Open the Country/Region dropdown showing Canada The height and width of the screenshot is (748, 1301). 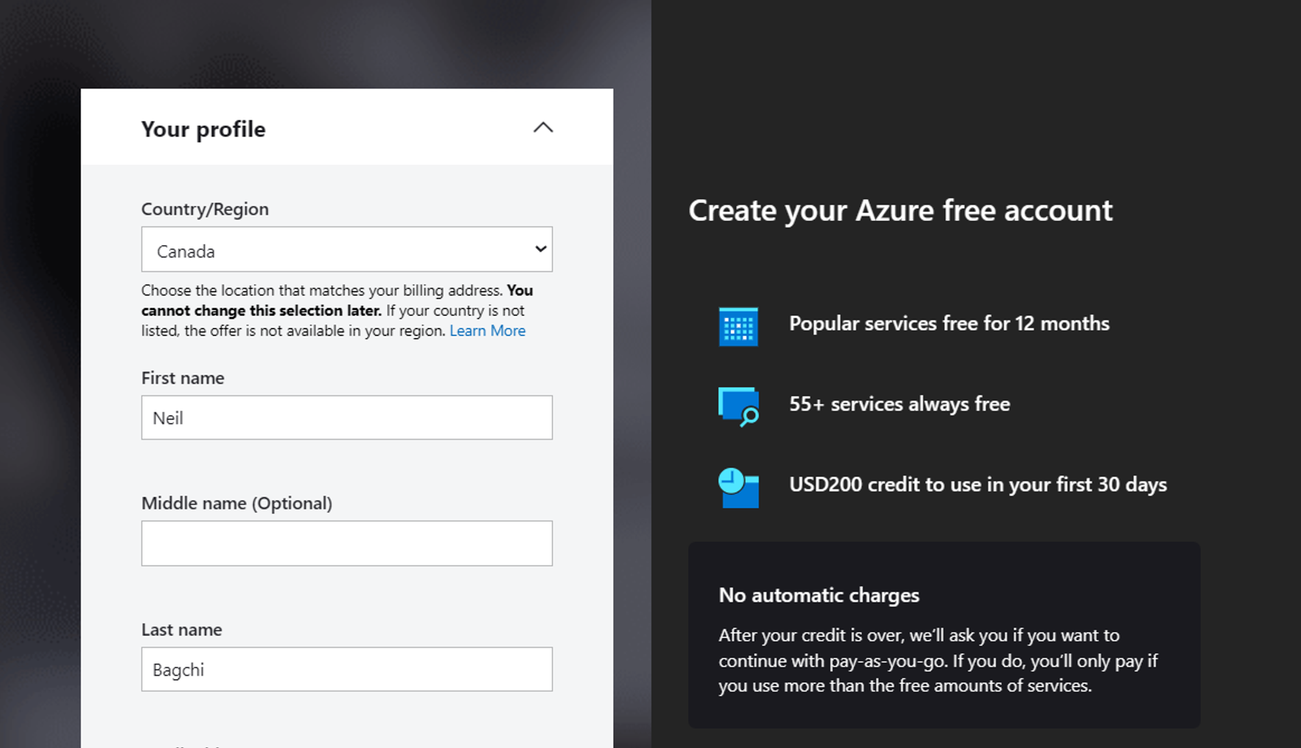pos(347,249)
